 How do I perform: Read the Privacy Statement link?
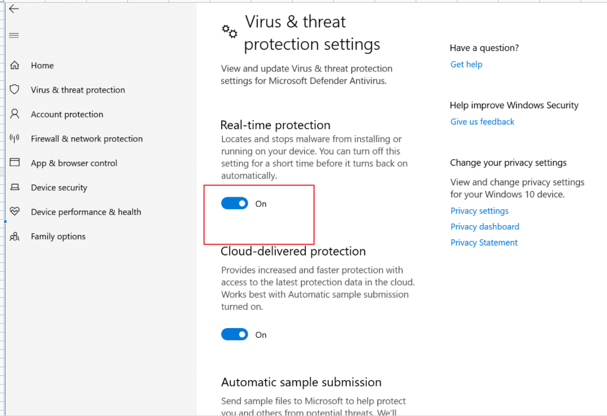tap(484, 243)
